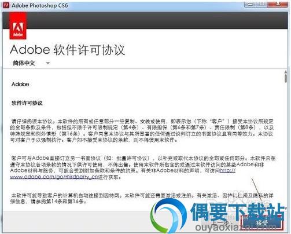The height and width of the screenshot is (234, 291).
Task: Click the license agreement scrollbar thumb
Action: [x=286, y=78]
